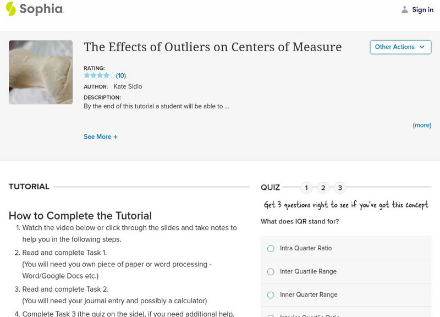Screen dimensions: 440x317
Task: Click the author name Kate Sidlo
Action: (x=128, y=86)
